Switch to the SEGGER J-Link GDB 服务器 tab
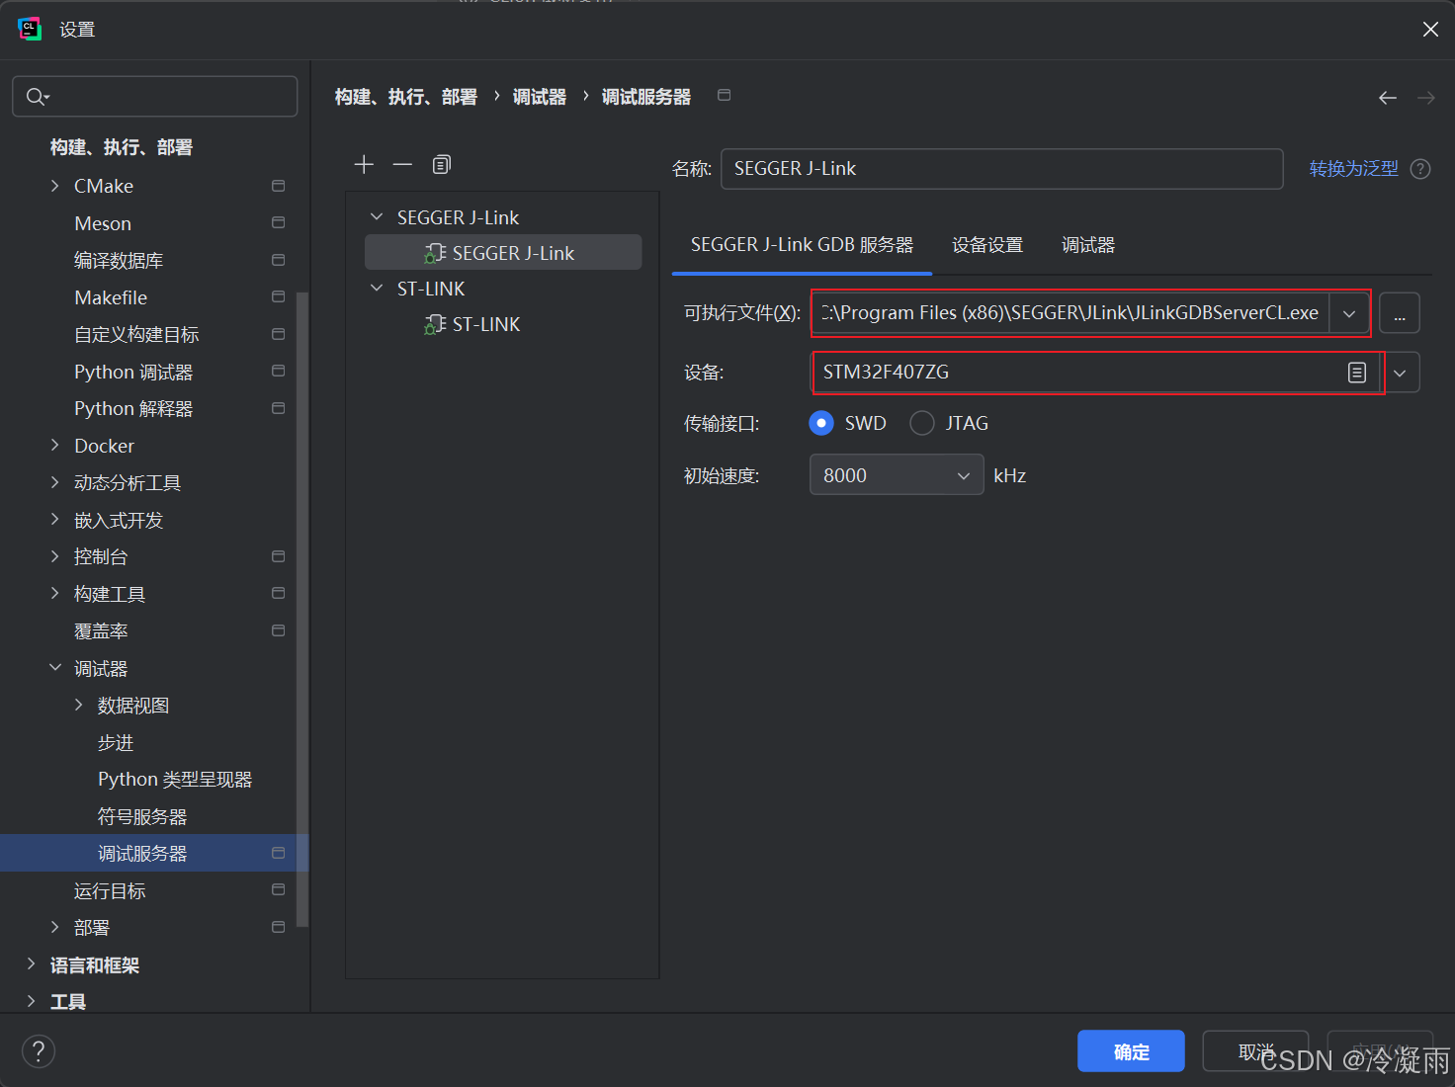This screenshot has width=1455, height=1087. [802, 245]
